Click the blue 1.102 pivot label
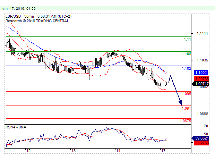Viewport: 215px width, 160px height. coord(186,68)
